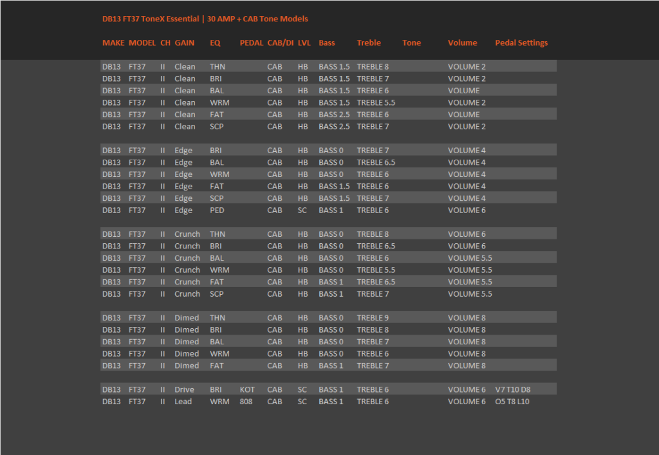This screenshot has height=455, width=659.
Task: Select TREBLE 6.5 in the Crunch BRI row
Action: [x=376, y=246]
